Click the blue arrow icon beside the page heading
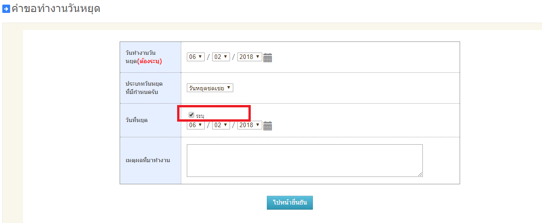Viewport: 542px width, 223px height. 6,9
